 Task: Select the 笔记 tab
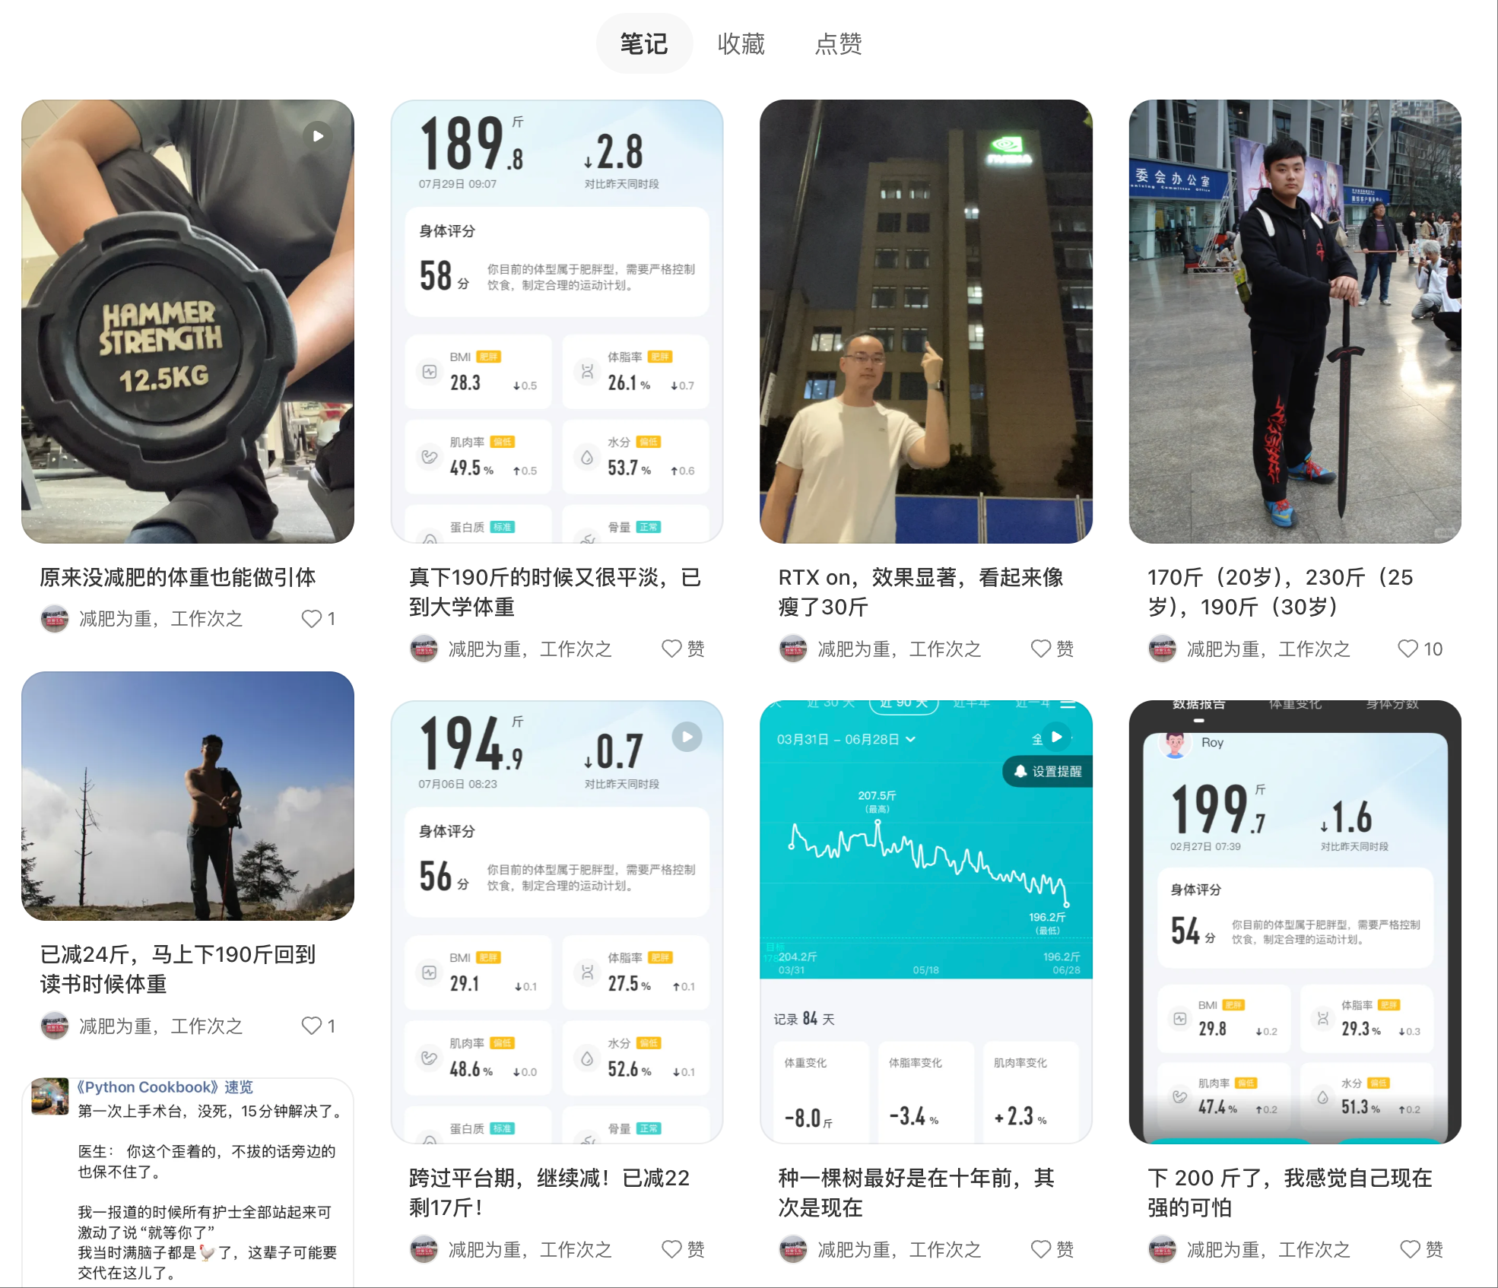click(644, 44)
